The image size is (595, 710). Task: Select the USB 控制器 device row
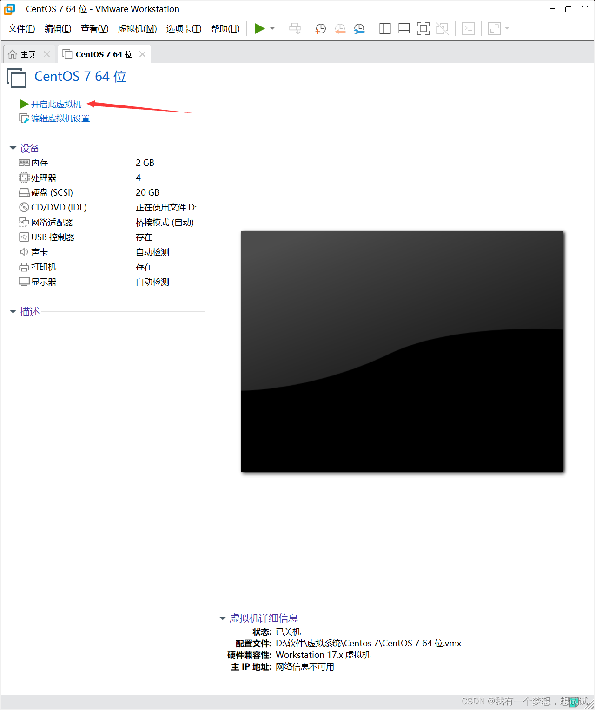tap(111, 237)
